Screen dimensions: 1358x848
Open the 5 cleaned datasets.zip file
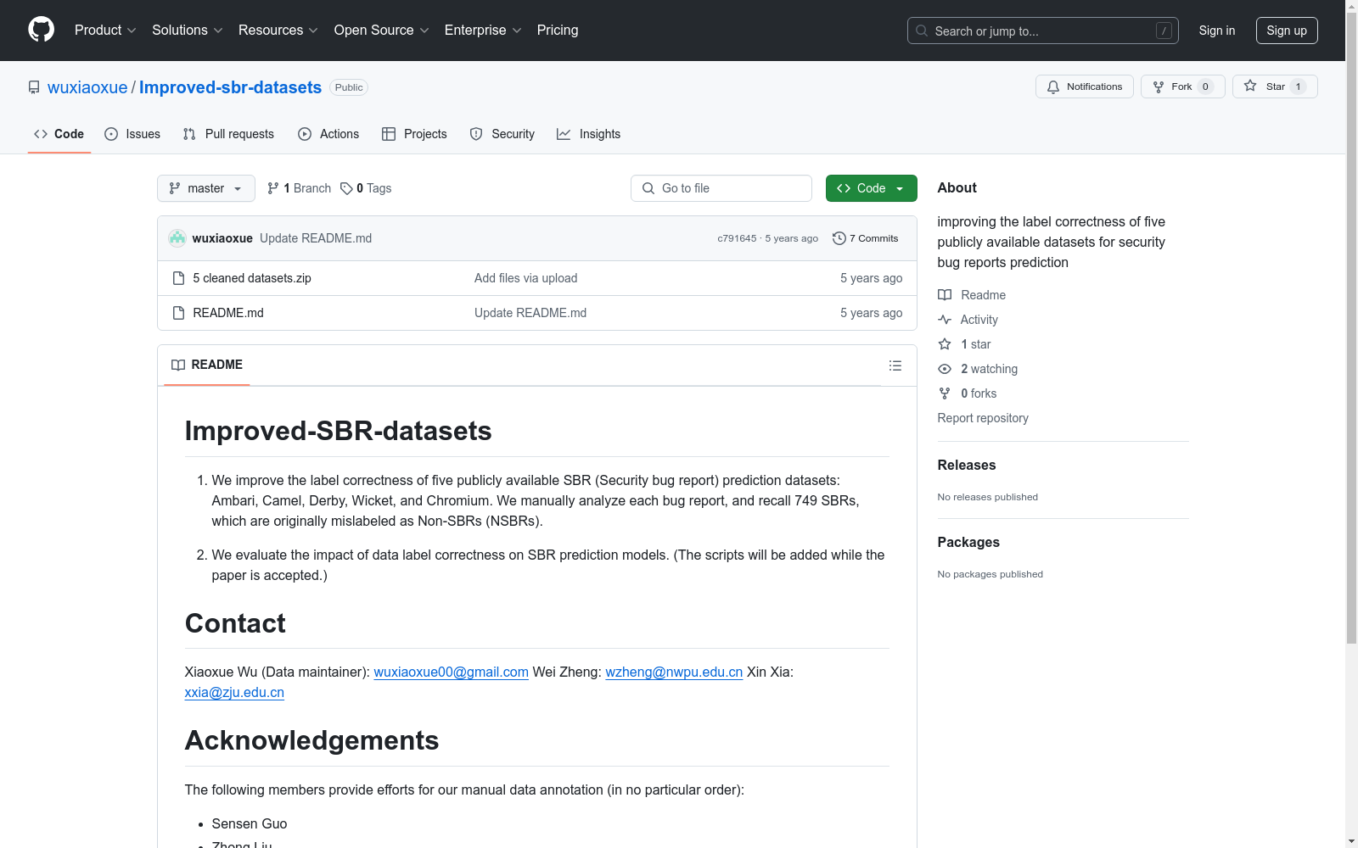pos(252,278)
